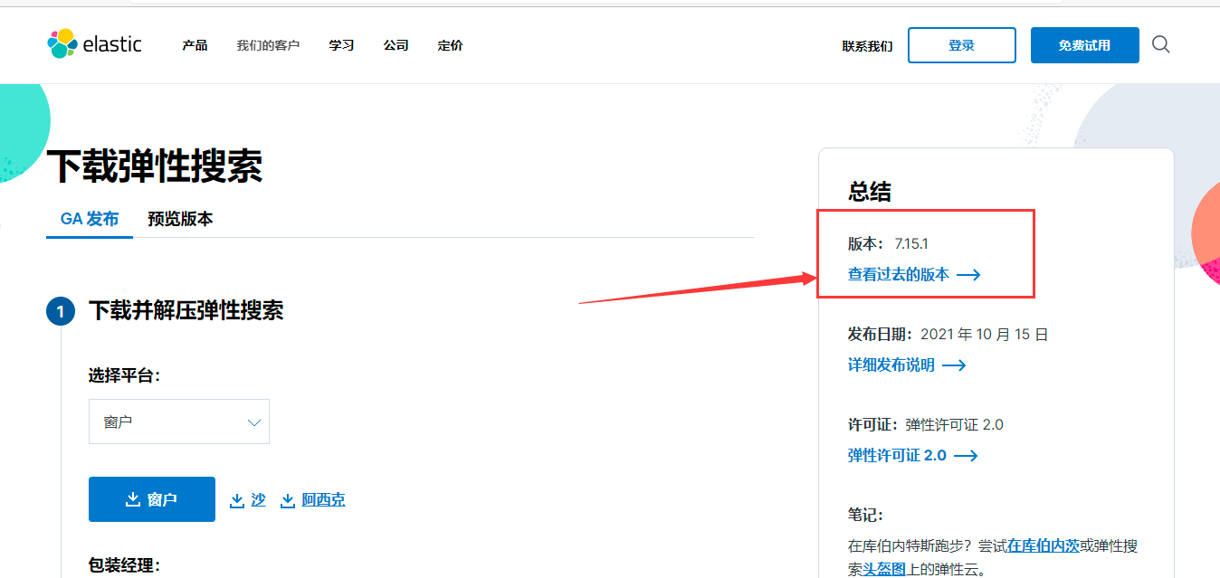Click the download icon beside 阿西克
Viewport: 1220px width, 578px height.
[288, 500]
